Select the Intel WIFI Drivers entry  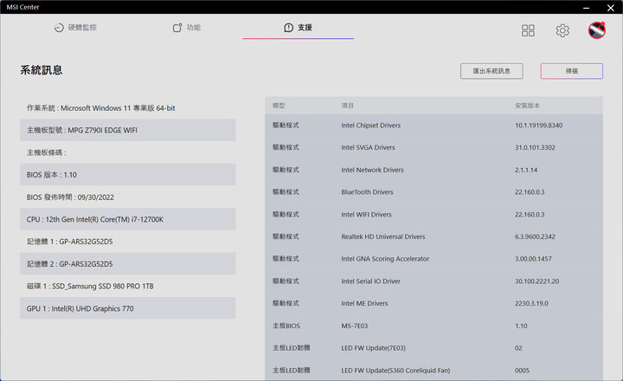point(434,215)
